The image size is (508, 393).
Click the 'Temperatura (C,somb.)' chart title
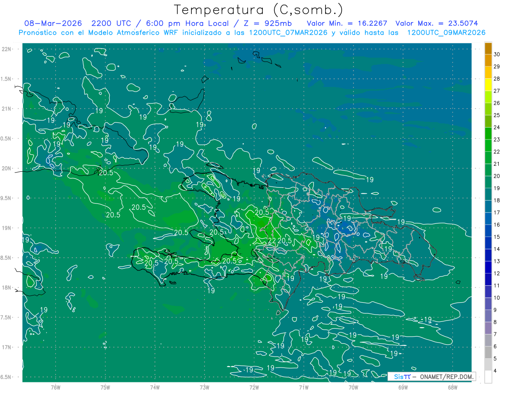coord(259,9)
